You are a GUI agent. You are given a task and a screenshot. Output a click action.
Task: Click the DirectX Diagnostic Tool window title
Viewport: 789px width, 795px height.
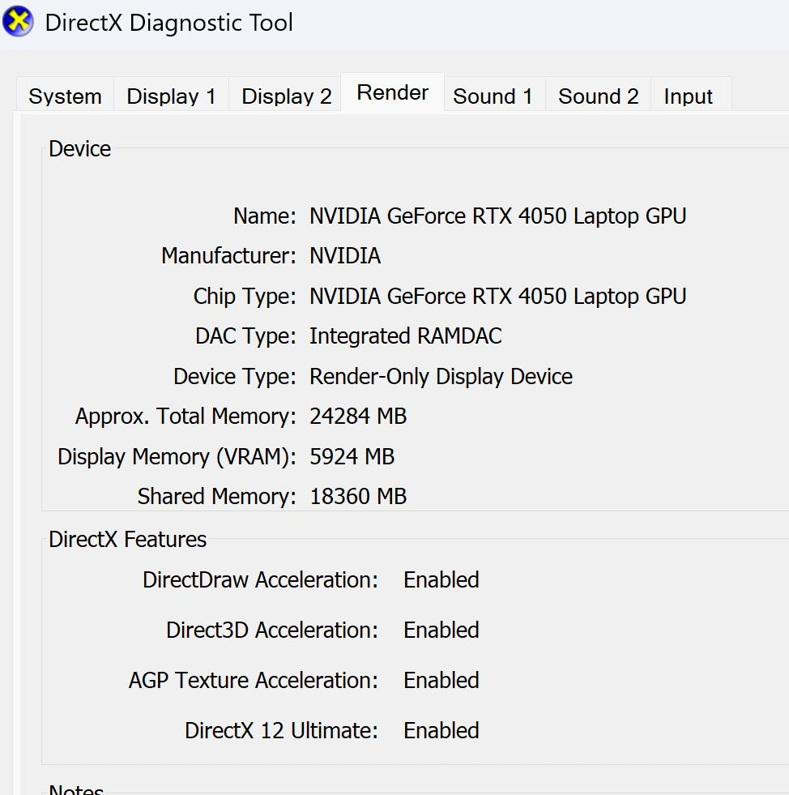pyautogui.click(x=168, y=23)
